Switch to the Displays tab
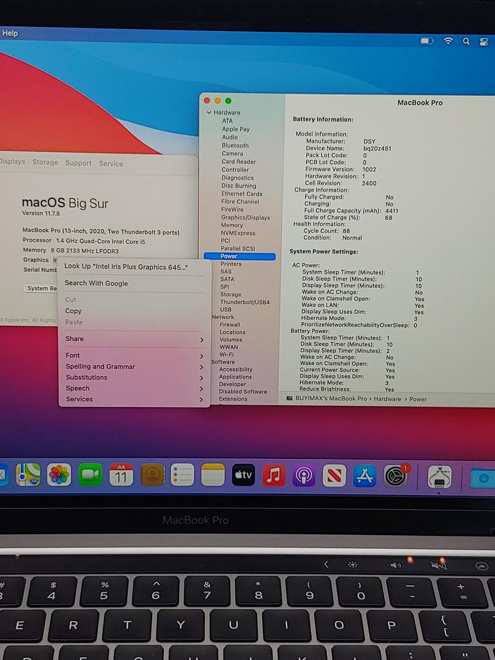Viewport: 495px width, 660px height. coord(12,161)
